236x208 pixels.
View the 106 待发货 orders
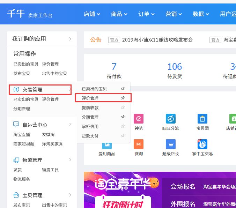(x=175, y=70)
